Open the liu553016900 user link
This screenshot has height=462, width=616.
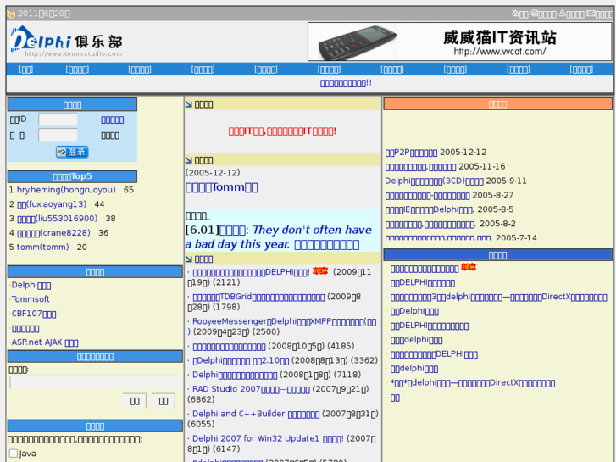[x=58, y=218]
